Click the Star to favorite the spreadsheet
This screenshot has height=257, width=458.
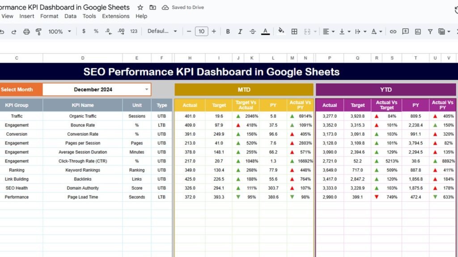tap(140, 7)
